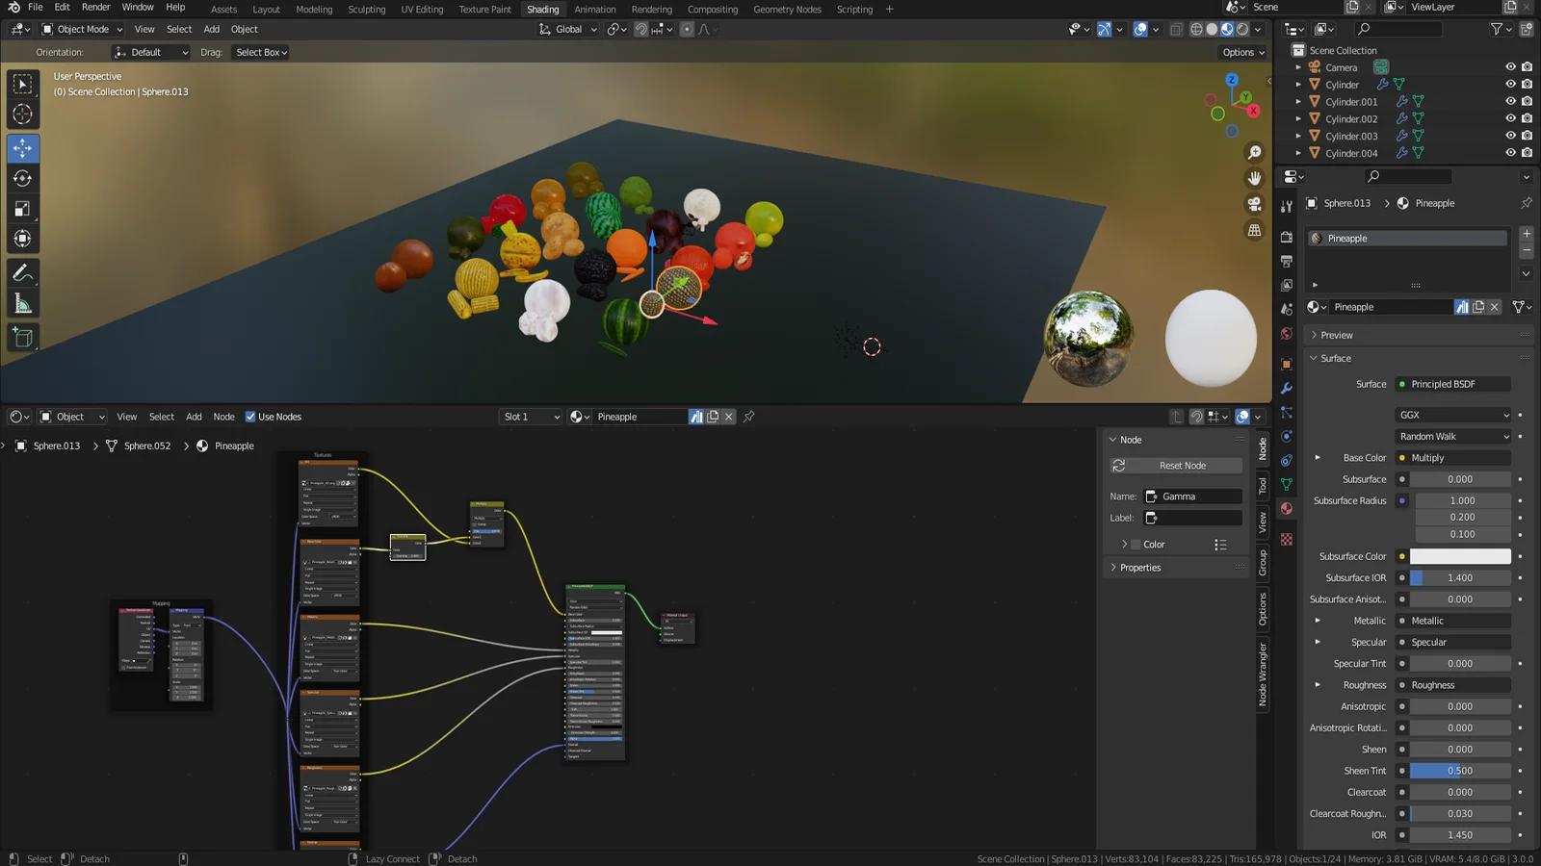Uncheck Use Nodes in the shader editor
The width and height of the screenshot is (1541, 866).
pos(250,416)
